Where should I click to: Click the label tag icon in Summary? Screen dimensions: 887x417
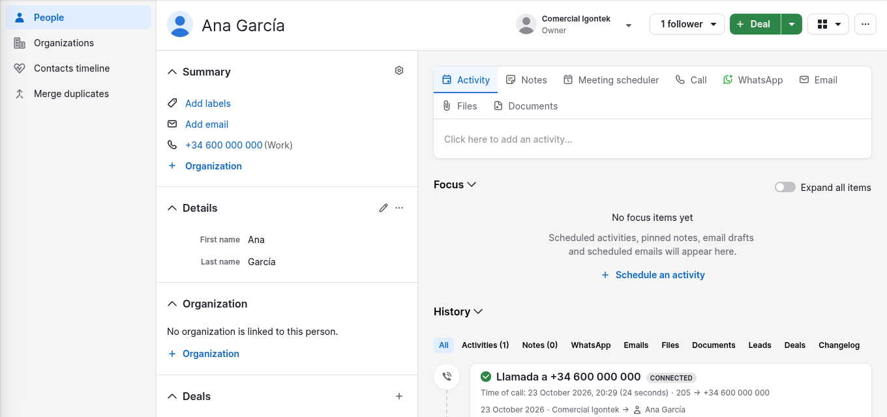pos(172,103)
